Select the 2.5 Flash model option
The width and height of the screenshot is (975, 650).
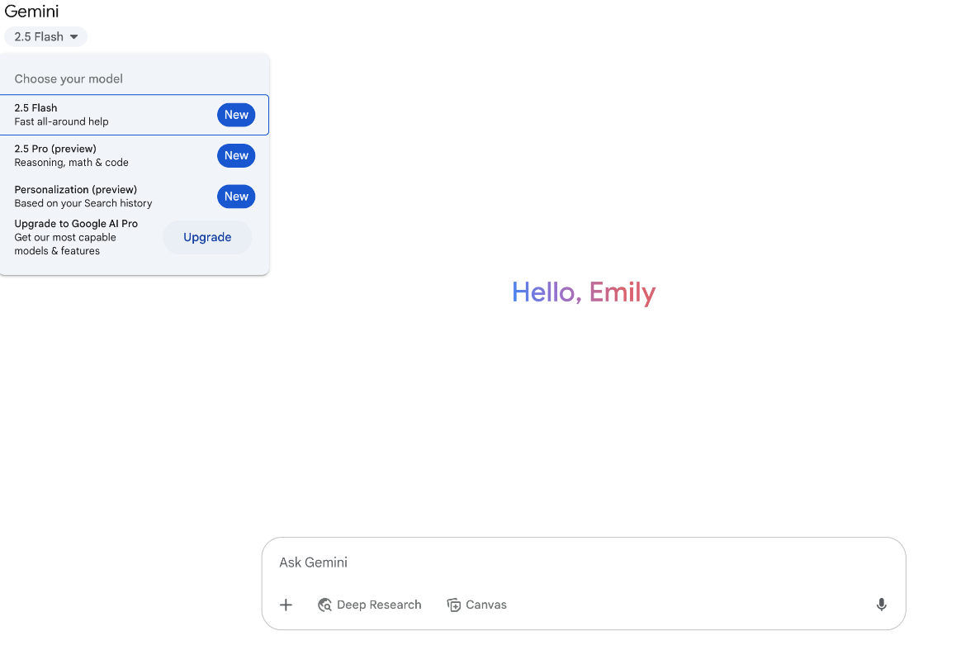tap(135, 115)
